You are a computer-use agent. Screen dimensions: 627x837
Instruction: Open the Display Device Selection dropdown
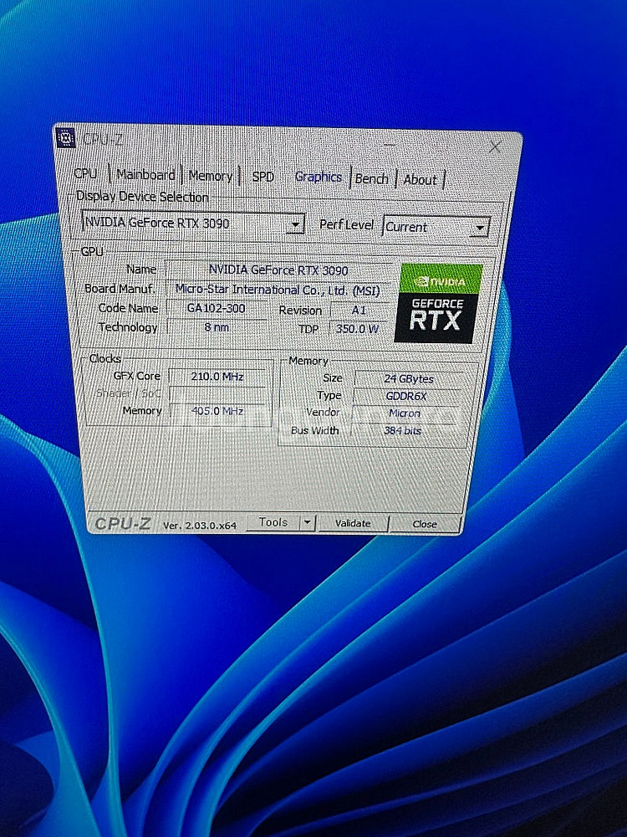(193, 223)
